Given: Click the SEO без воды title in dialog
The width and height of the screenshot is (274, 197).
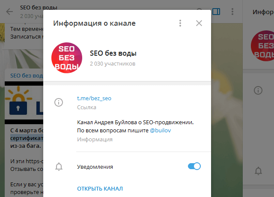Looking at the screenshot, I should (113, 53).
